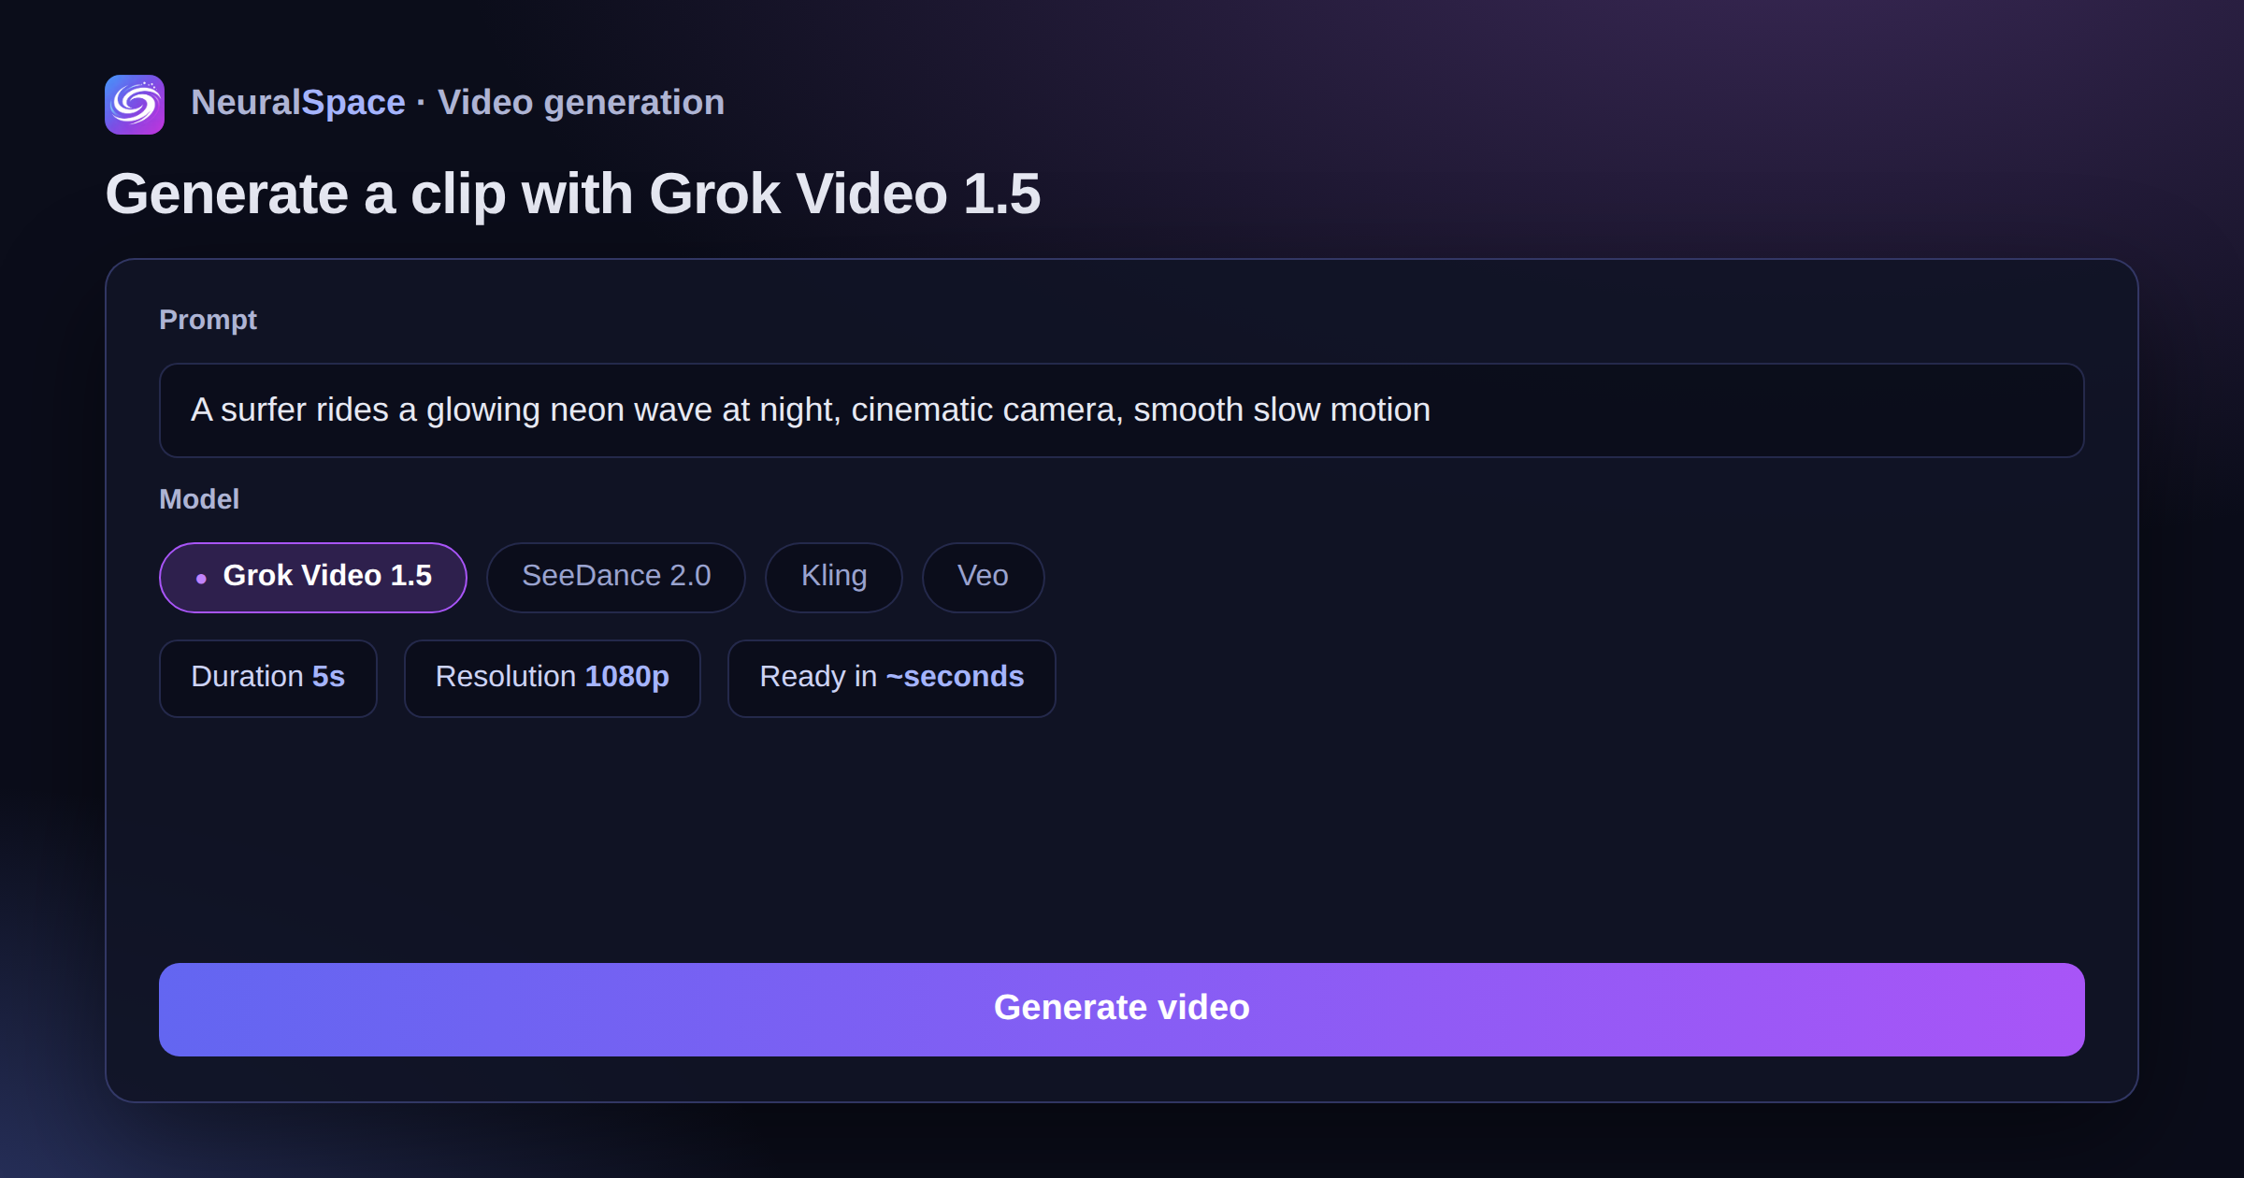Click the 'Generate a clip with Grok Video 1.5' heading
This screenshot has width=2244, height=1178.
pyautogui.click(x=572, y=194)
